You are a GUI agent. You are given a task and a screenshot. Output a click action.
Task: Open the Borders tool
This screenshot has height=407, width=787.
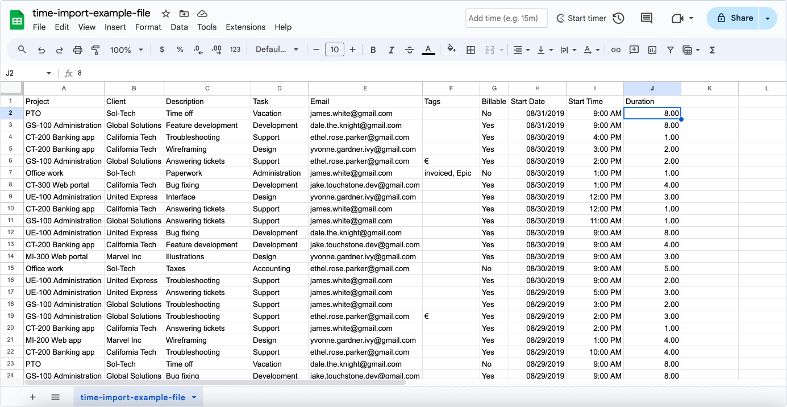tap(470, 50)
